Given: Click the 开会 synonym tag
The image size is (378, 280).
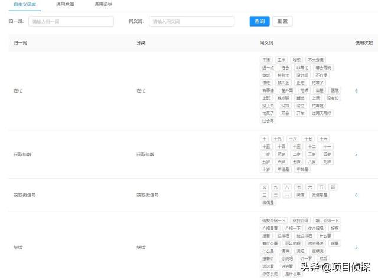Looking at the screenshot, I should (x=285, y=113).
